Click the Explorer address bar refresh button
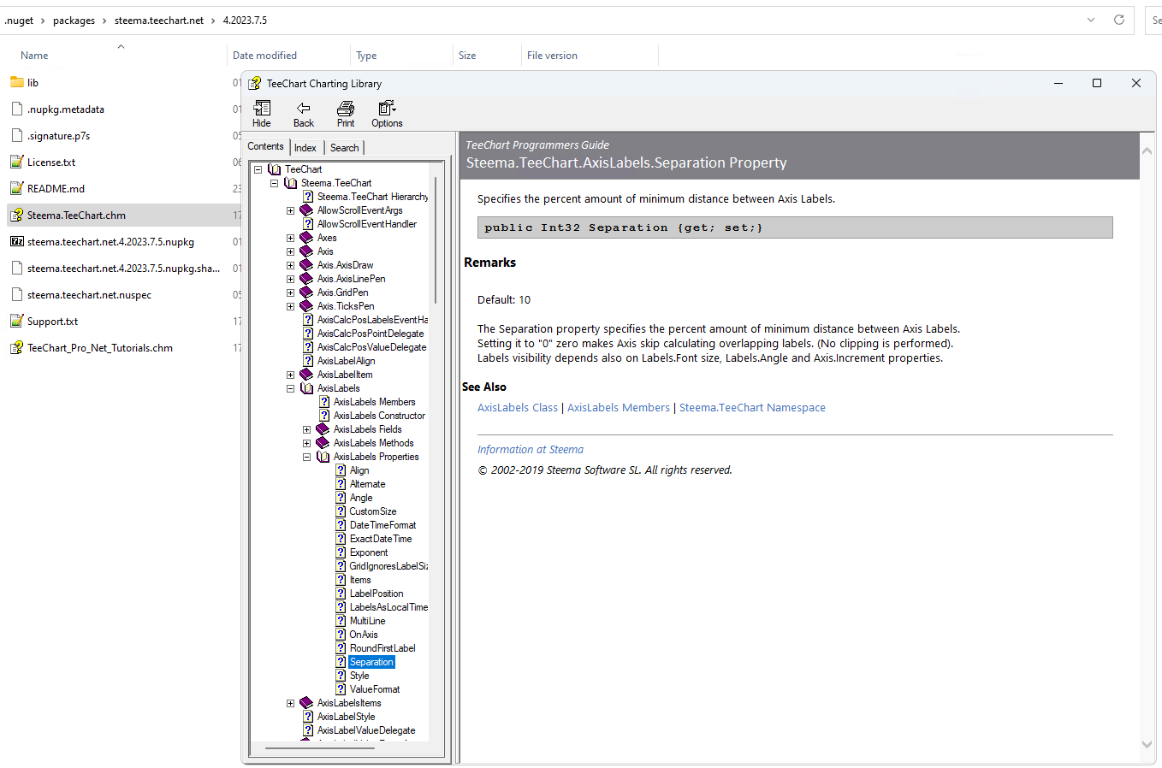 pos(1118,20)
